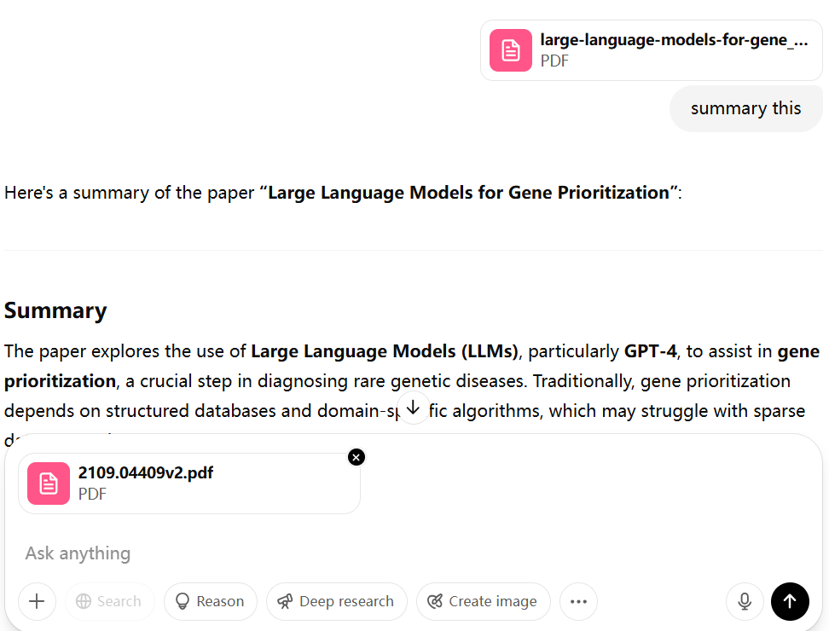Activate the Reason mode button
Image resolution: width=829 pixels, height=631 pixels.
tap(210, 601)
